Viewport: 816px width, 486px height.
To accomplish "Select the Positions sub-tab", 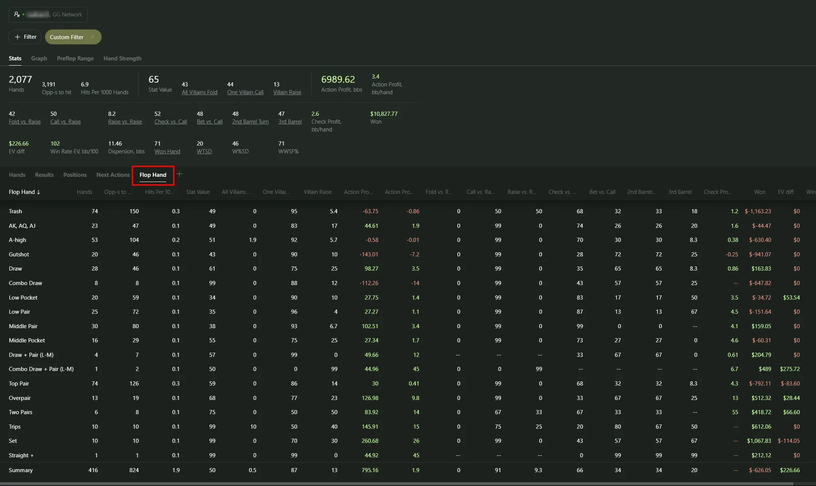I will coord(75,175).
